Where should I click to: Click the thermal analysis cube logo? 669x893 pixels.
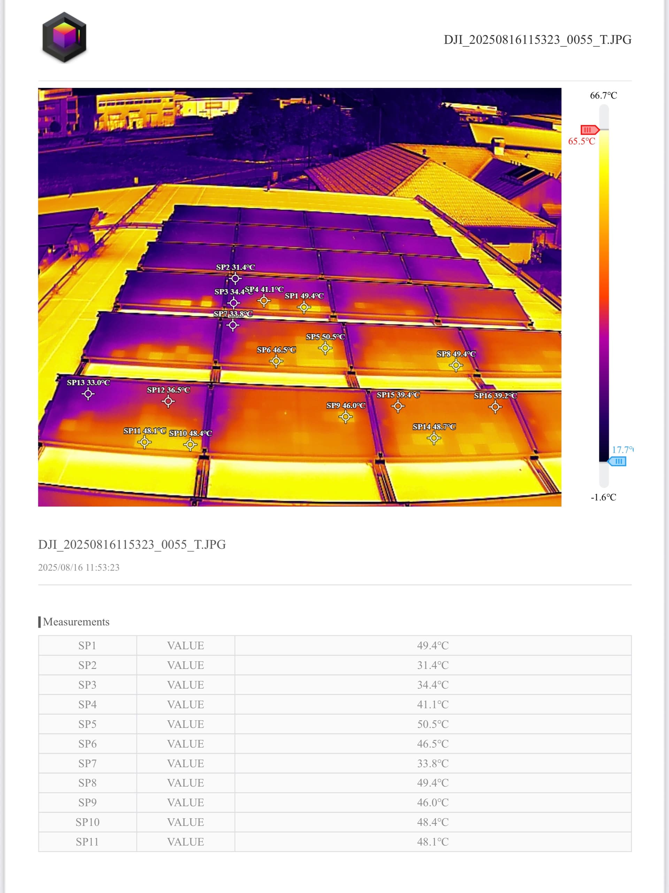(x=64, y=38)
